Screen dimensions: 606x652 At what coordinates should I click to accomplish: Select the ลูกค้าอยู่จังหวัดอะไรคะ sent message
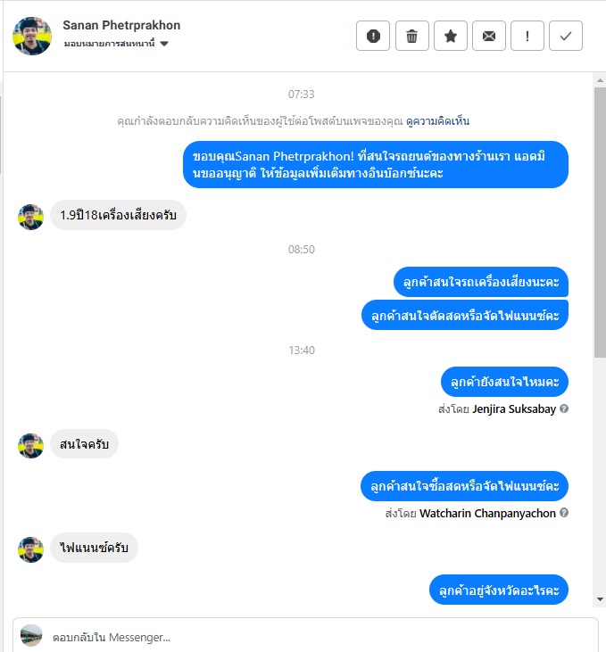[x=499, y=590]
